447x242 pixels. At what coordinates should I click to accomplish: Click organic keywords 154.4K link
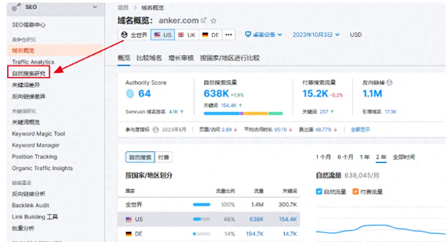coord(229,105)
